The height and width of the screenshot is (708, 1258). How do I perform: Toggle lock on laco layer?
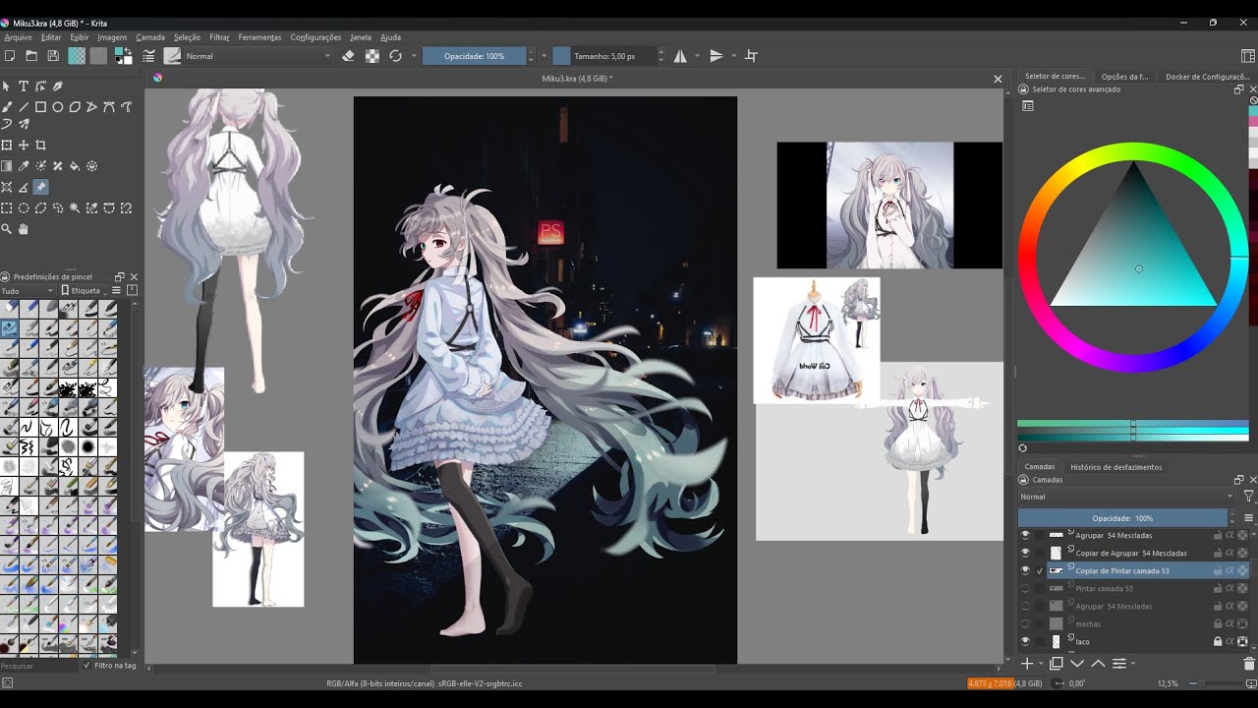pos(1218,641)
